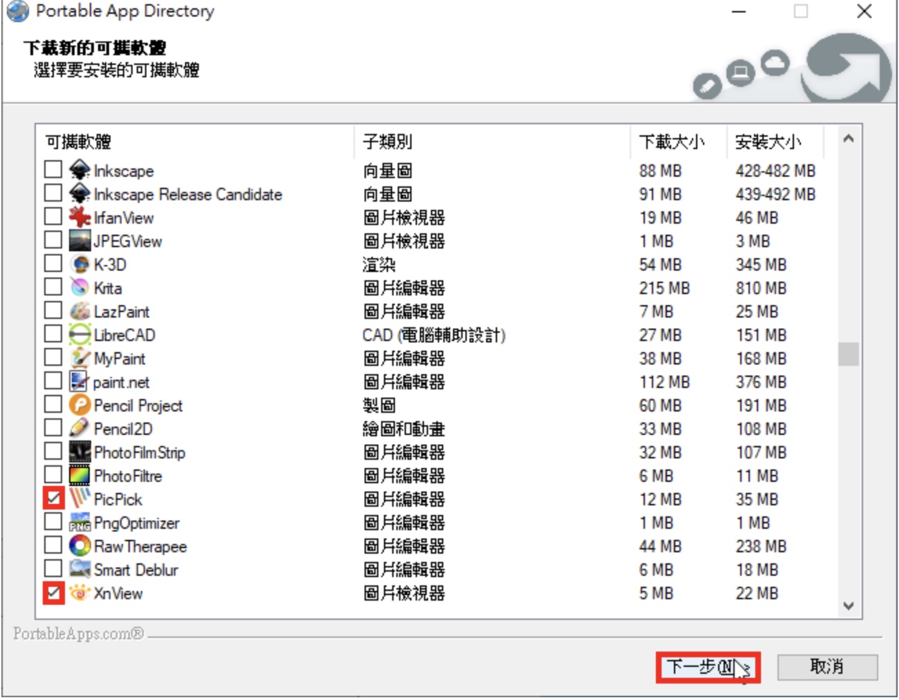Screen dimensions: 899x700
Task: Click the Krita app icon
Action: point(79,287)
